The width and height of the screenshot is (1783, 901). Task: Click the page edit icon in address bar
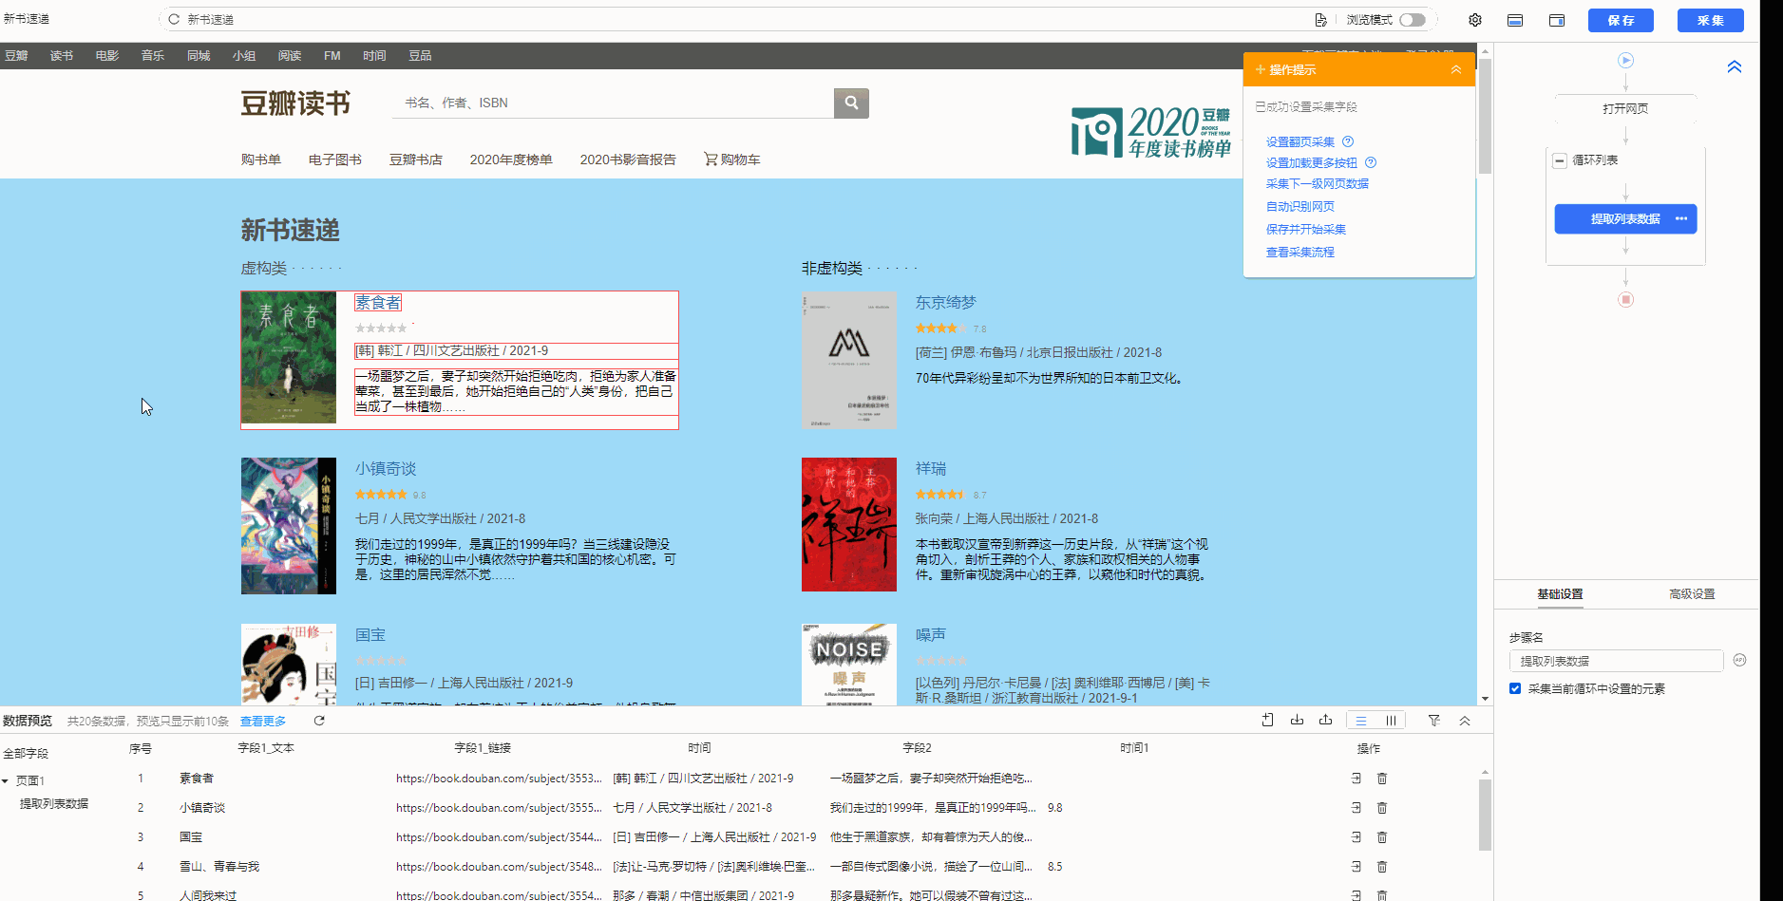[1320, 20]
